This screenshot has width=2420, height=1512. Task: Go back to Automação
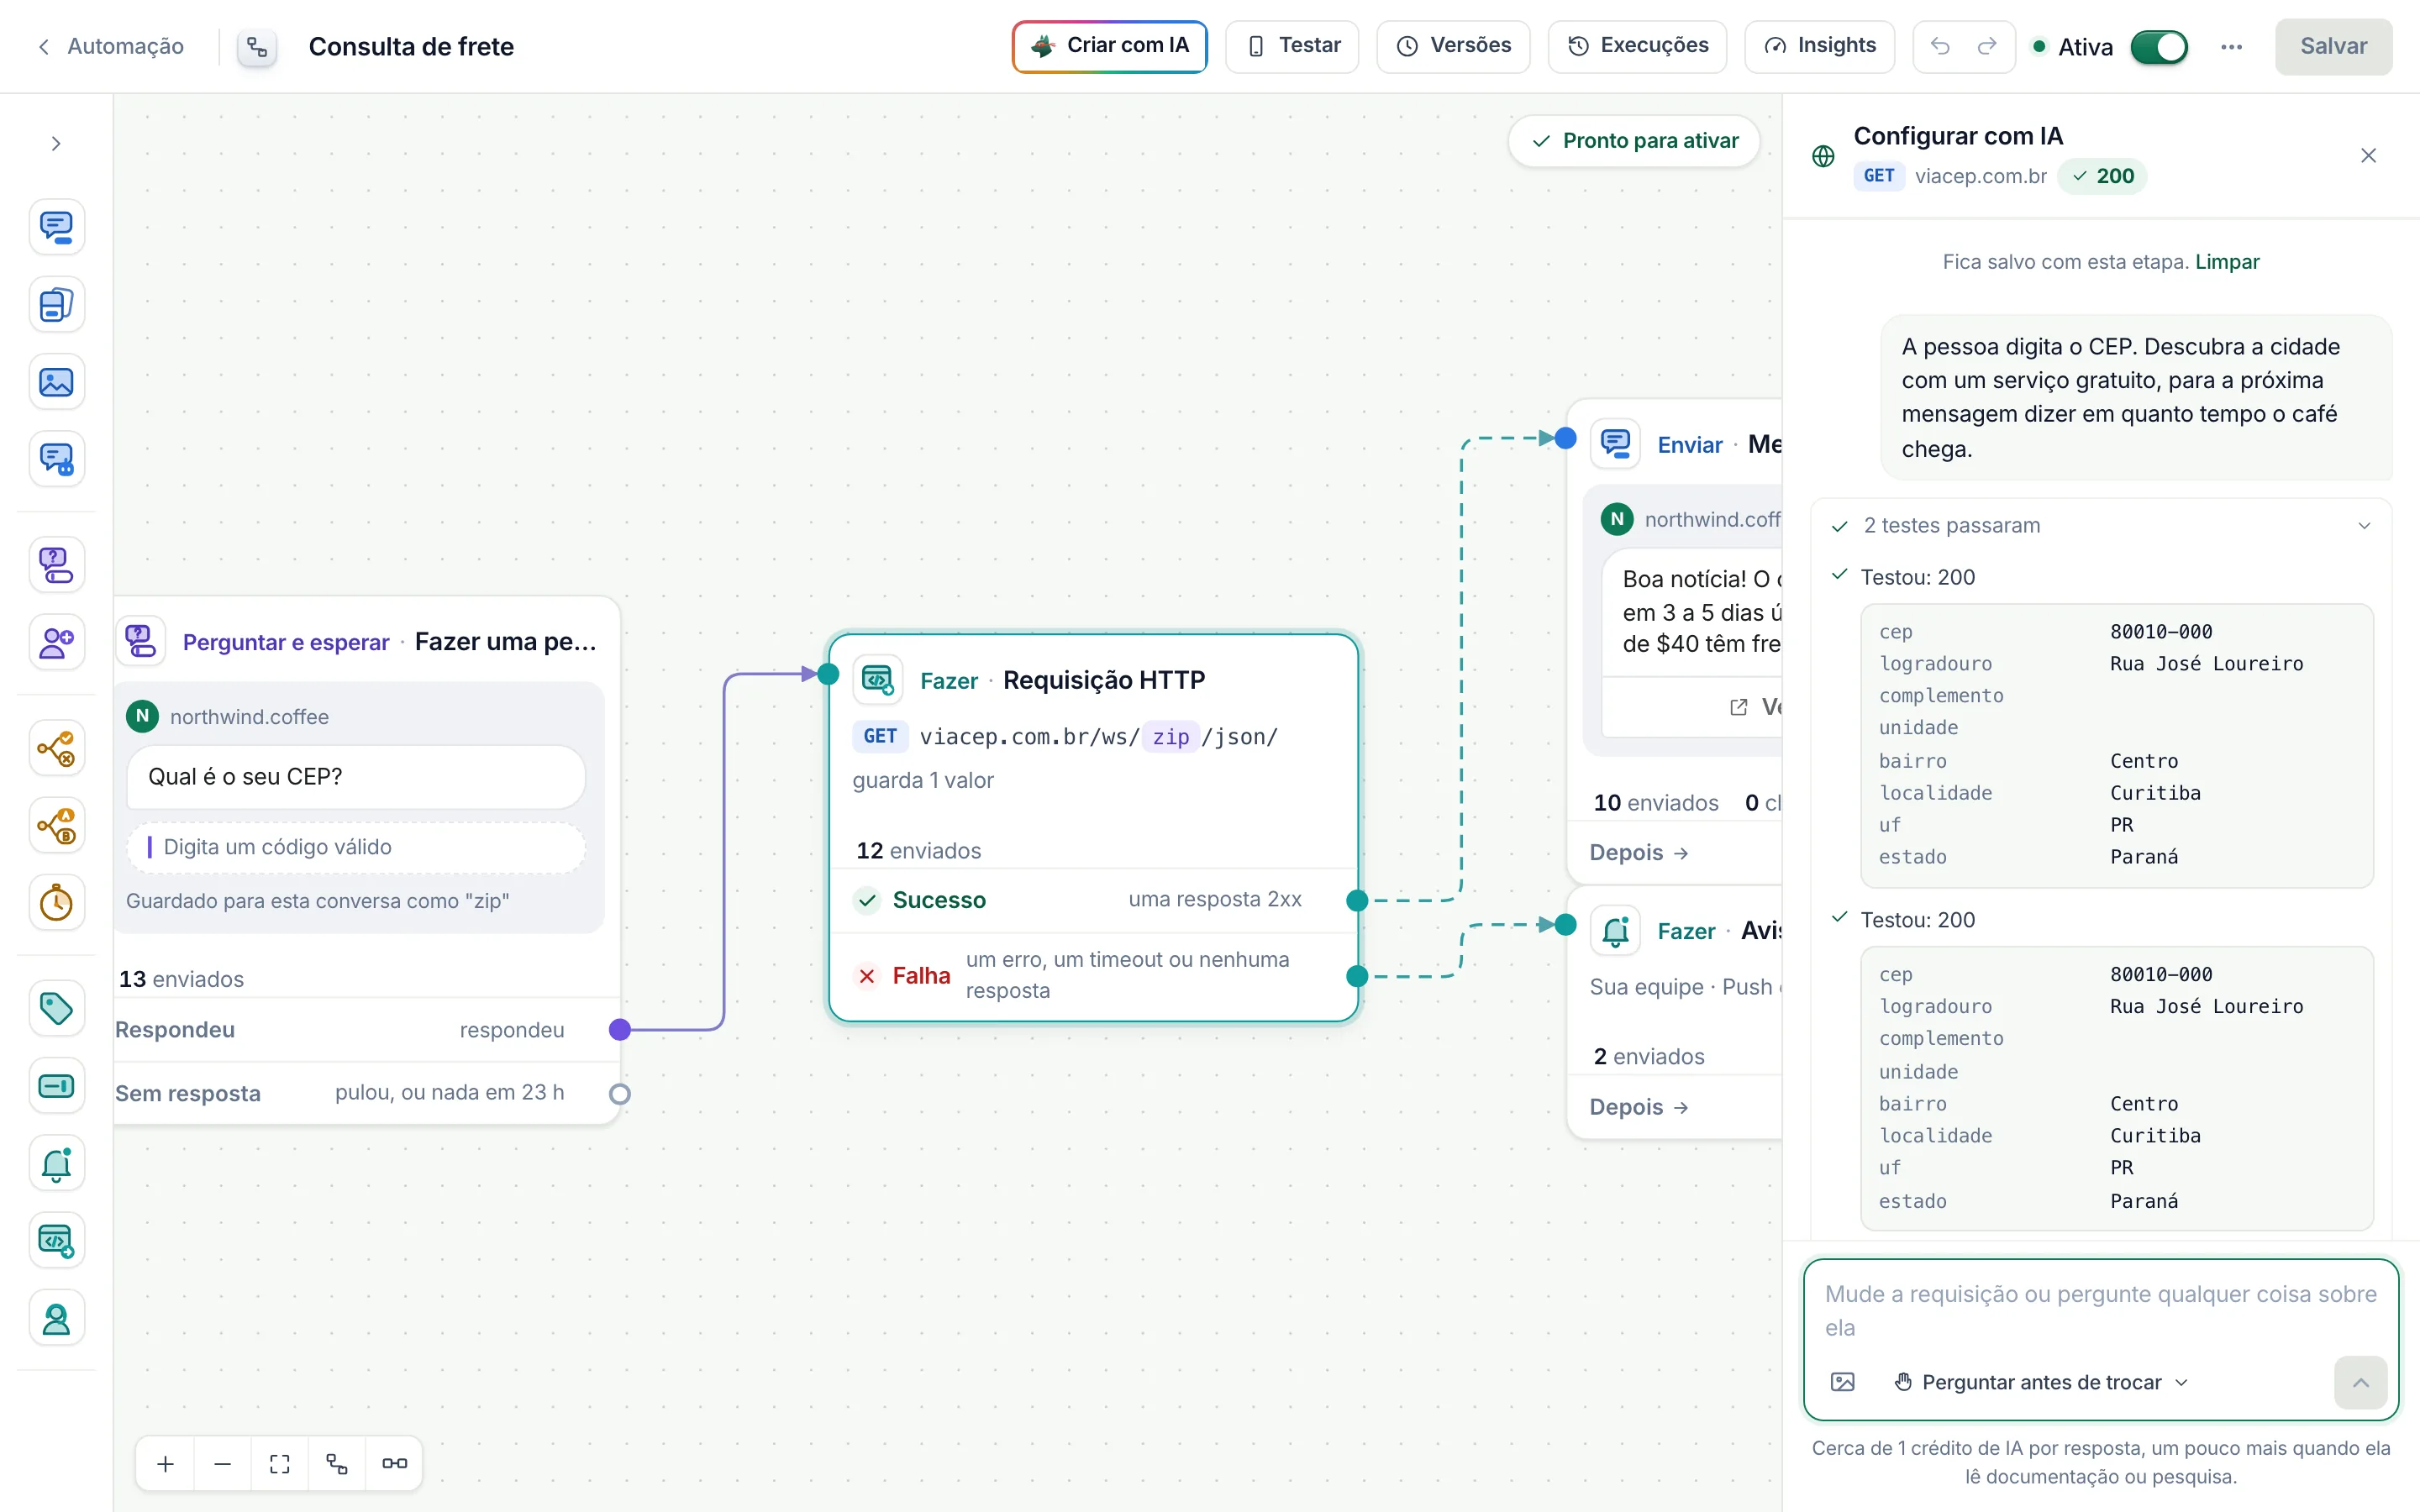(110, 46)
